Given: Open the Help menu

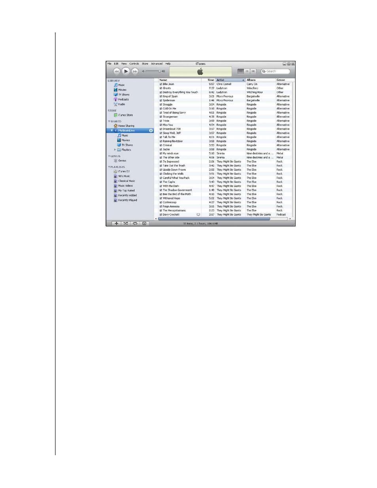Looking at the screenshot, I should [168, 64].
